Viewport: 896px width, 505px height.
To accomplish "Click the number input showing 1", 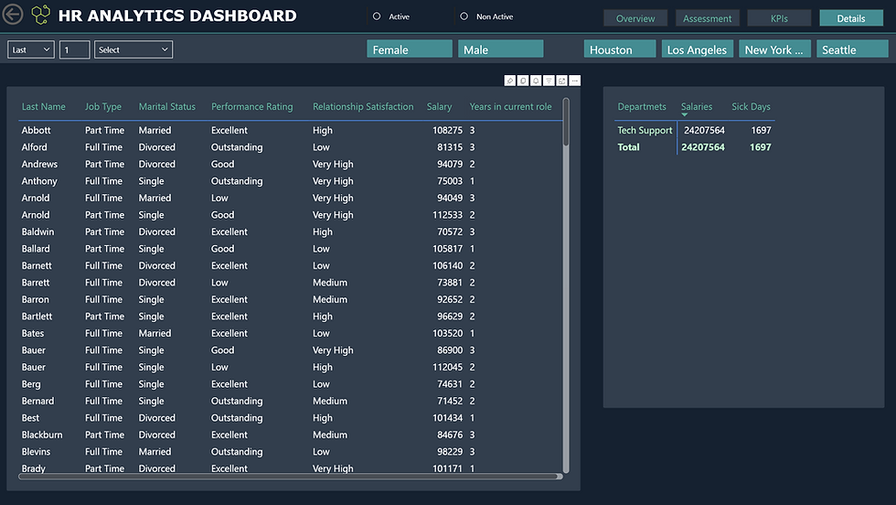I will (x=74, y=49).
